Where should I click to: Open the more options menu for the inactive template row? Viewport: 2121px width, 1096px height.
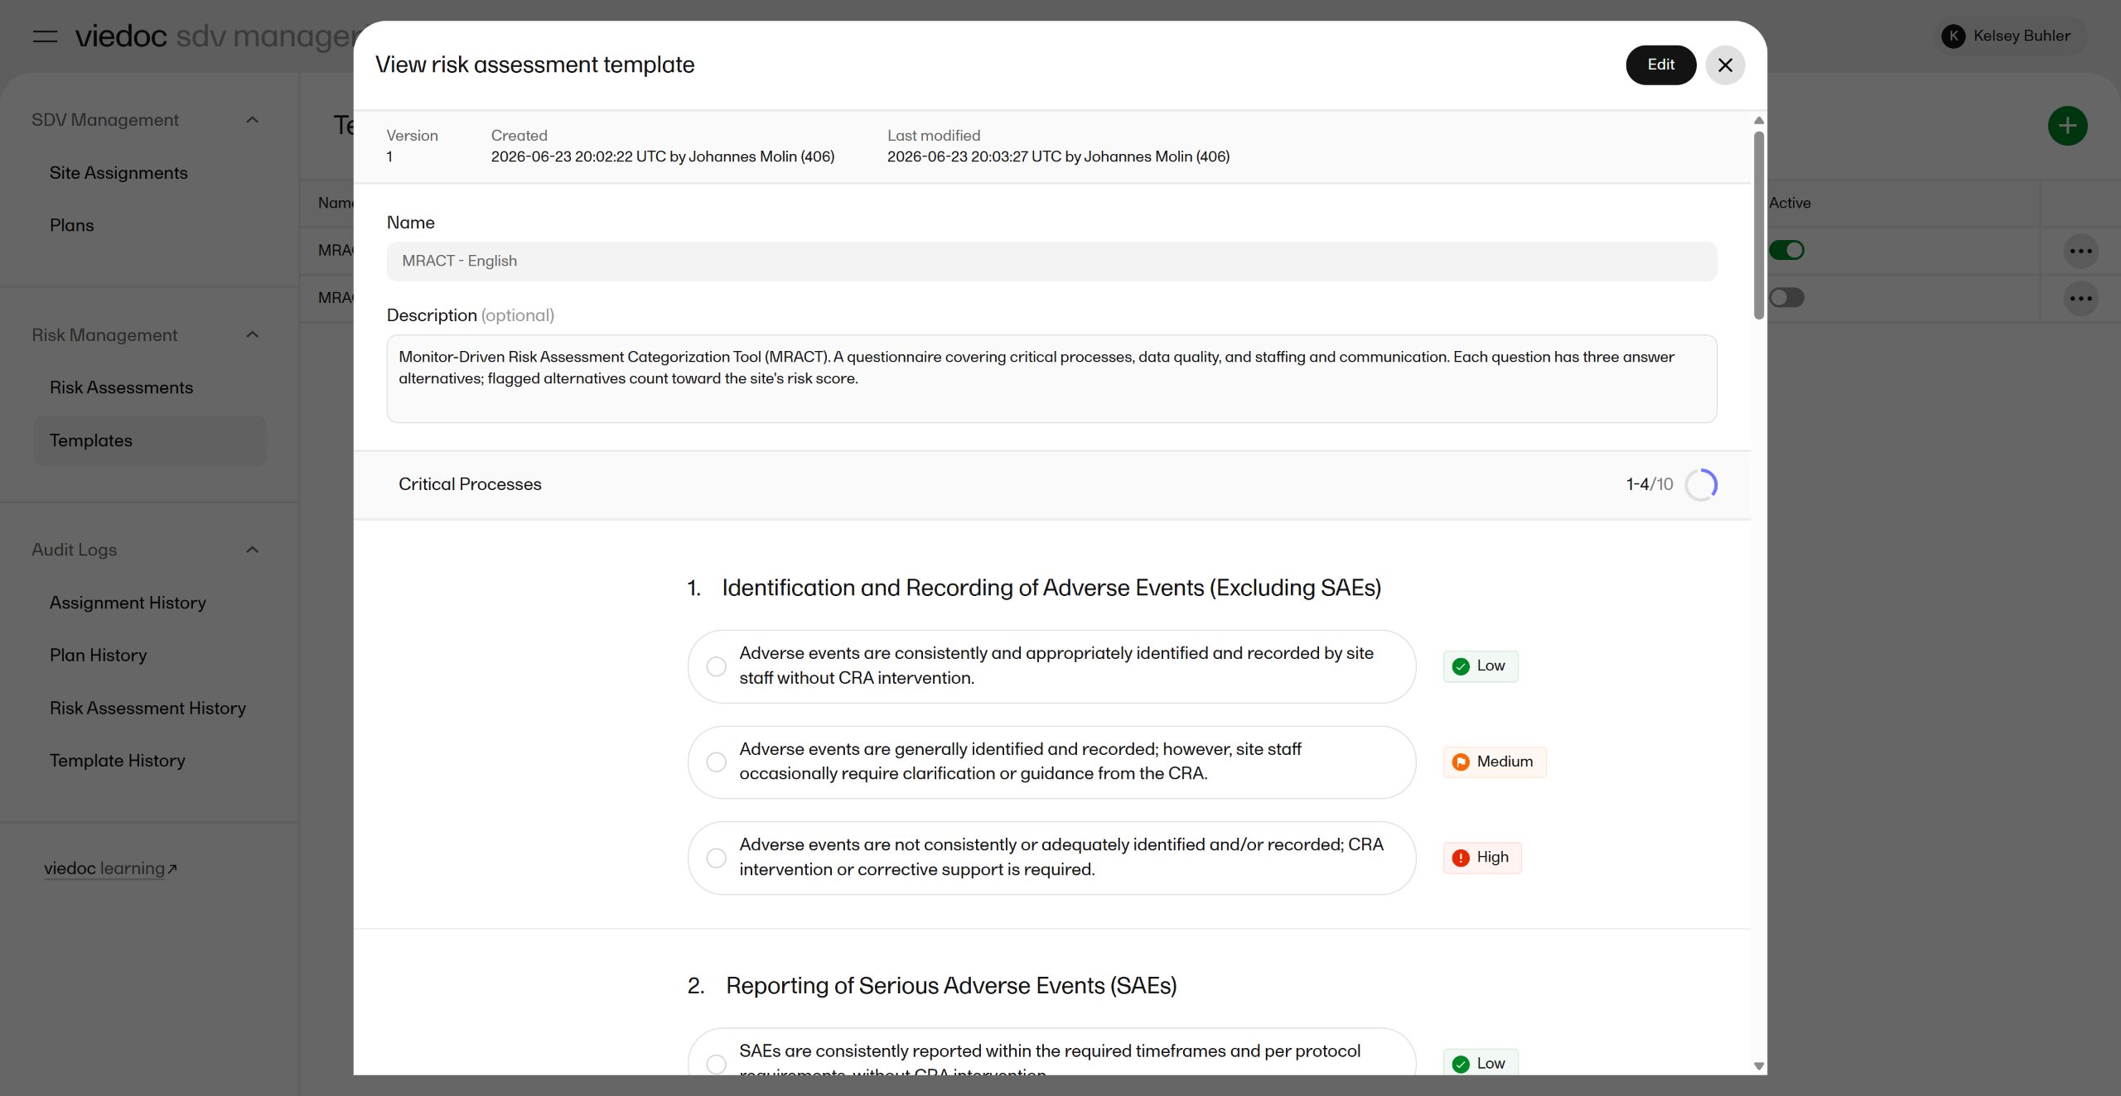click(x=2080, y=298)
